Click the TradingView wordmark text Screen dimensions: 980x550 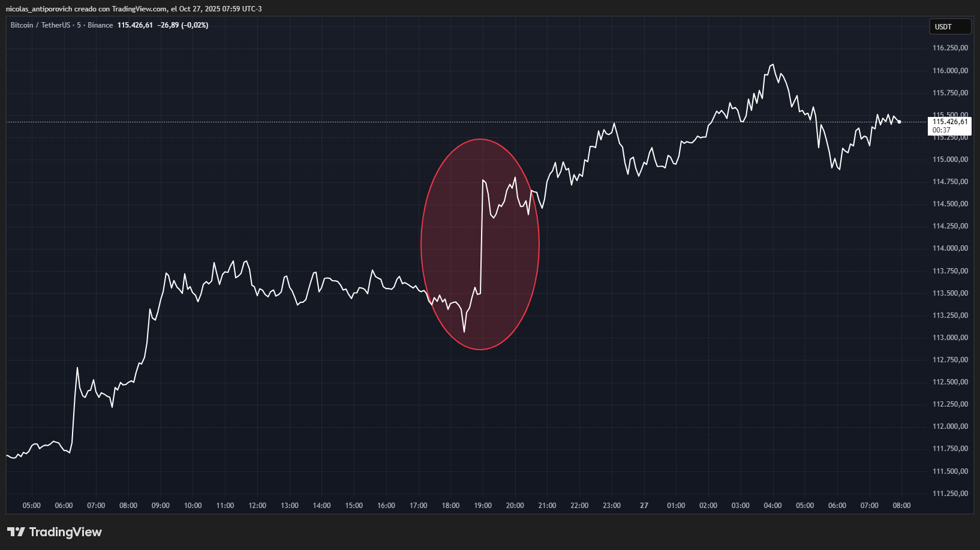tap(65, 532)
